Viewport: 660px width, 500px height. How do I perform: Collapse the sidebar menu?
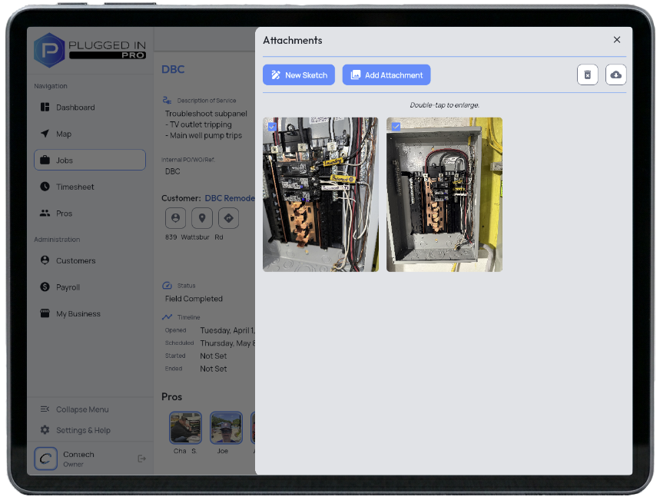[81, 409]
